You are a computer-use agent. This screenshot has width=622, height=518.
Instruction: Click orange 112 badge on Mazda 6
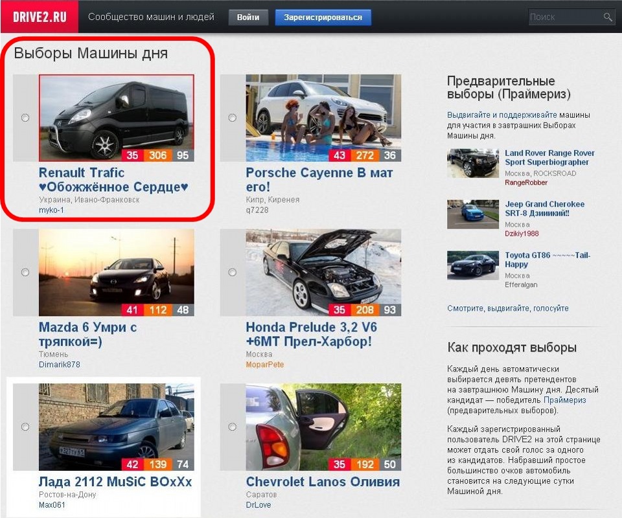pyautogui.click(x=157, y=310)
